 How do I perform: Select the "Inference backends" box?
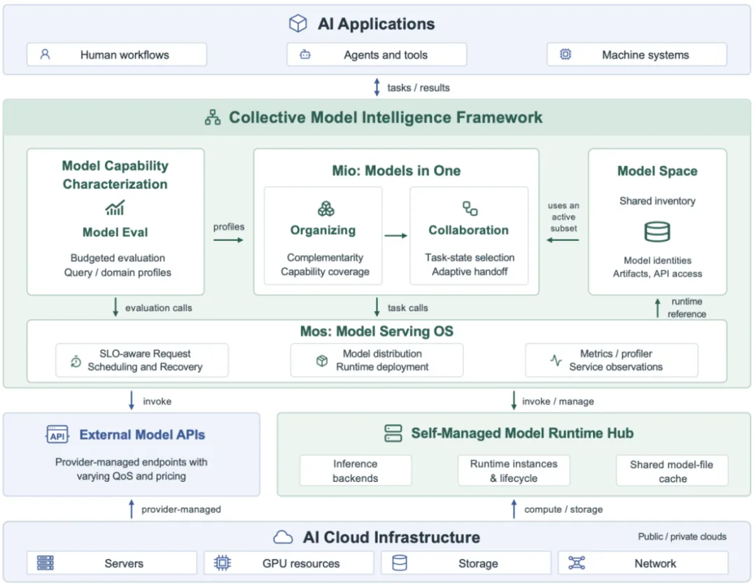click(356, 470)
